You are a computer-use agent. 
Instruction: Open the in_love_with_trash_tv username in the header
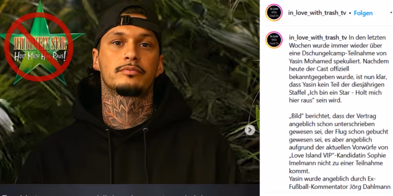(x=317, y=13)
